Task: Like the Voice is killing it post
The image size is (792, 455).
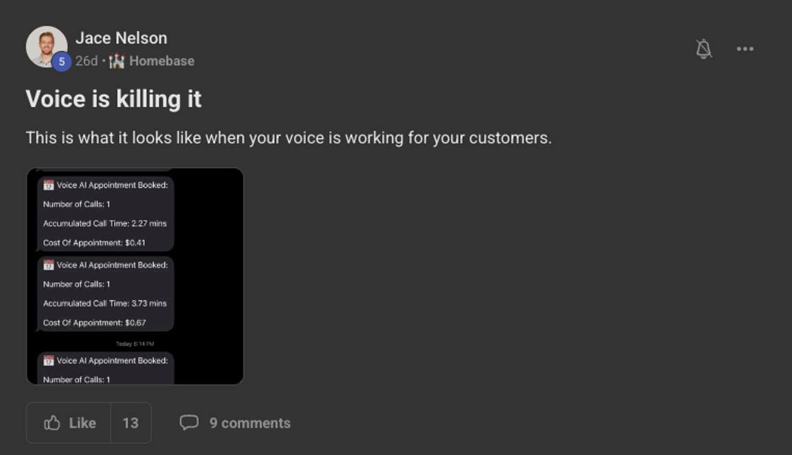Action: click(69, 423)
